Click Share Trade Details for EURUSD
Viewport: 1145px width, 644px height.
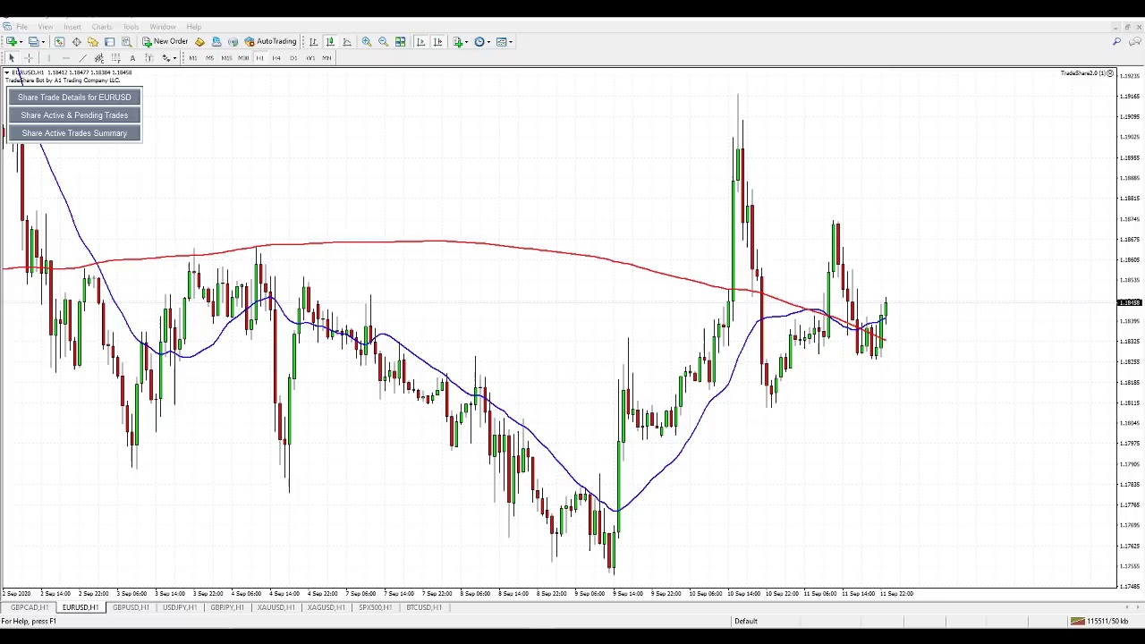point(74,97)
